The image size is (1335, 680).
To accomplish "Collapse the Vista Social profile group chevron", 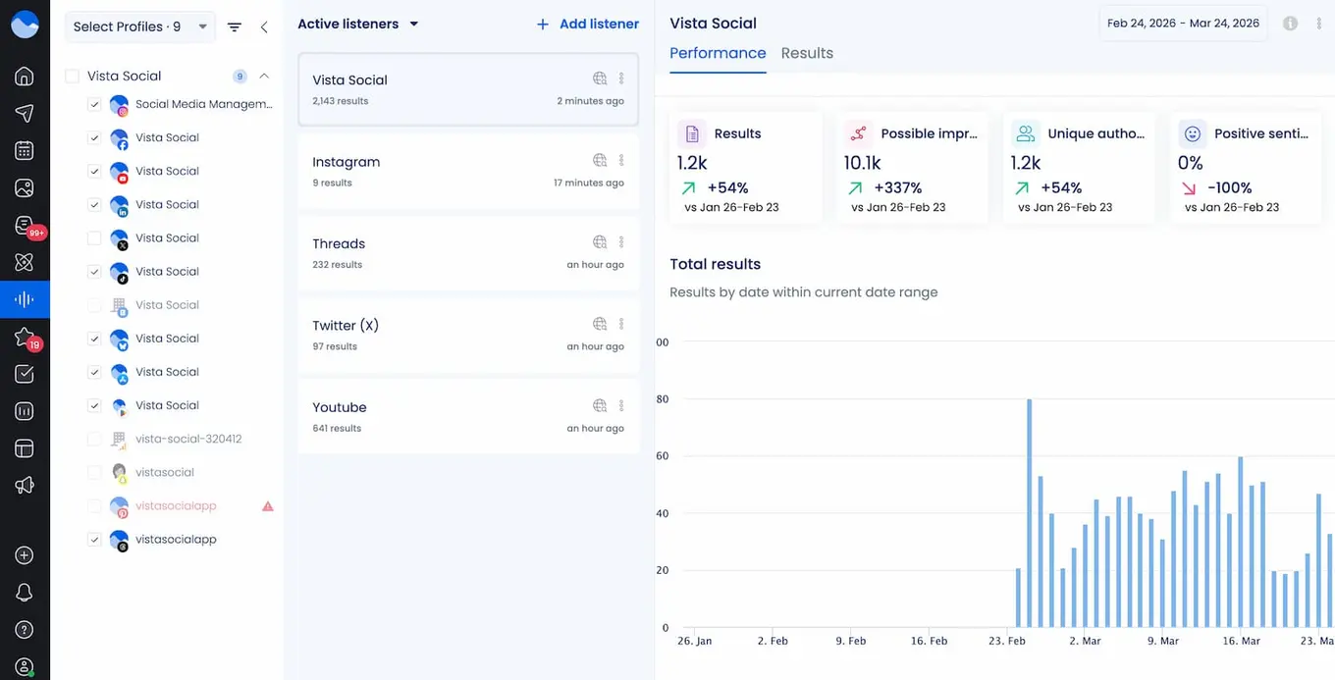I will (x=263, y=75).
